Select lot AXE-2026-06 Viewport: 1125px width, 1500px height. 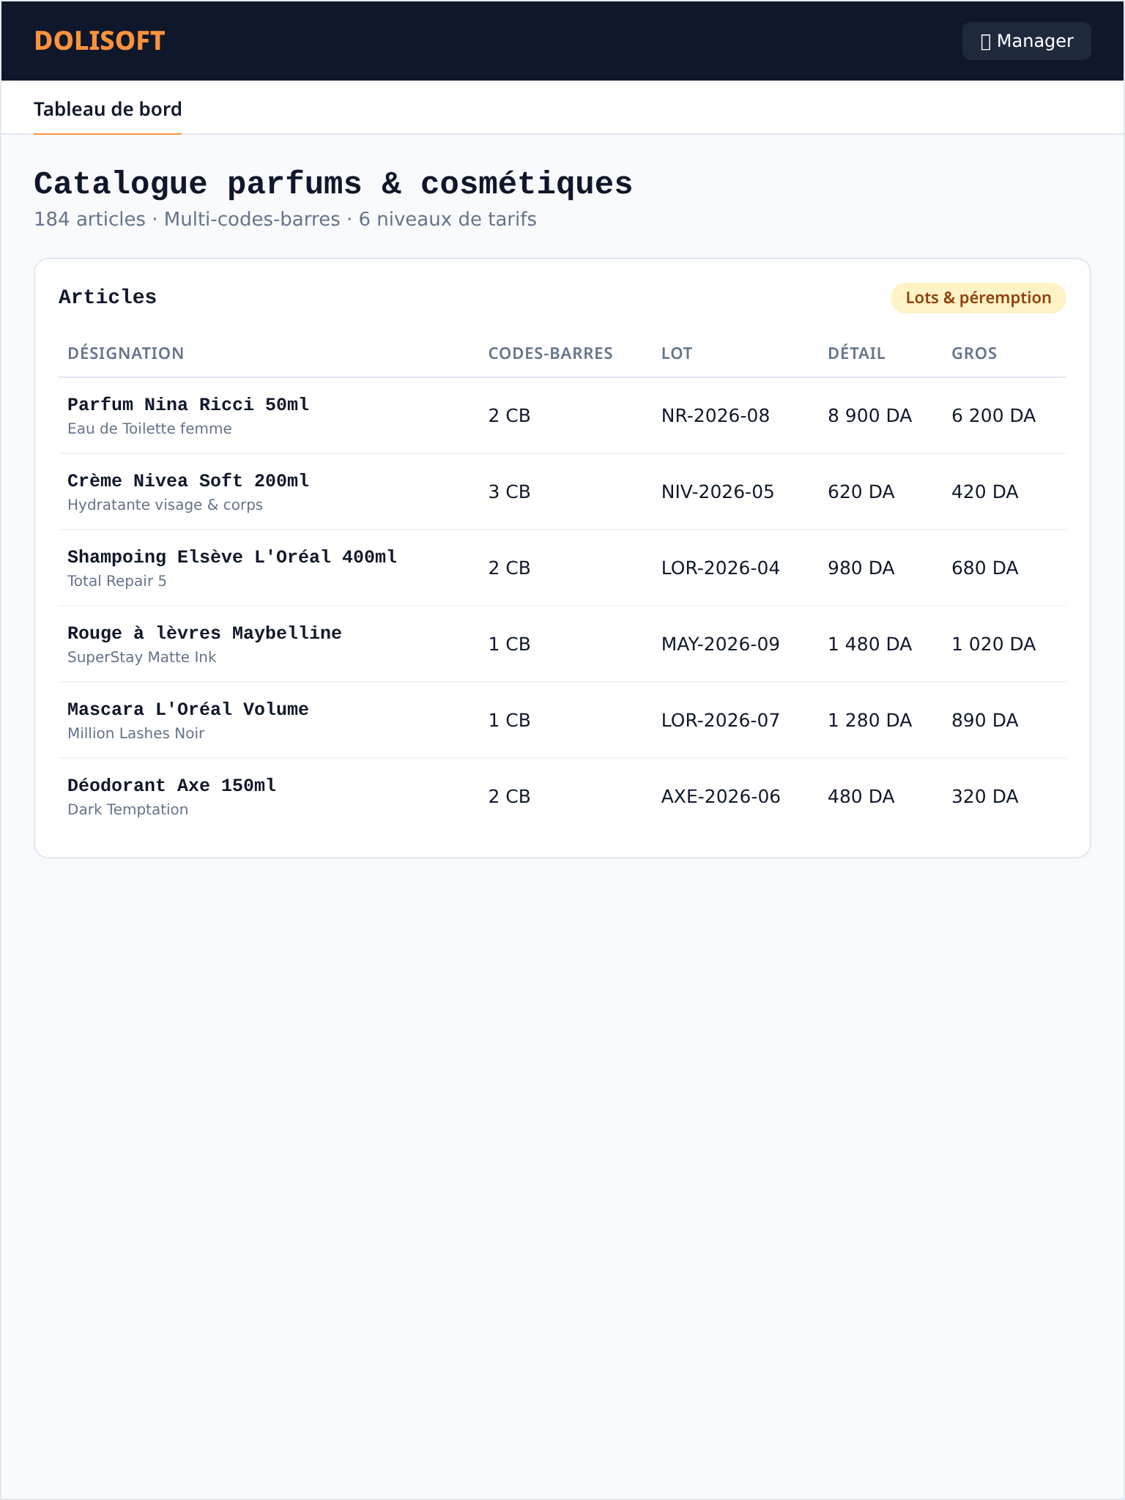pos(721,797)
